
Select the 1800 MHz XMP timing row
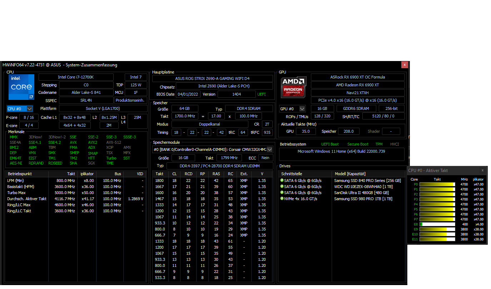coord(213,181)
